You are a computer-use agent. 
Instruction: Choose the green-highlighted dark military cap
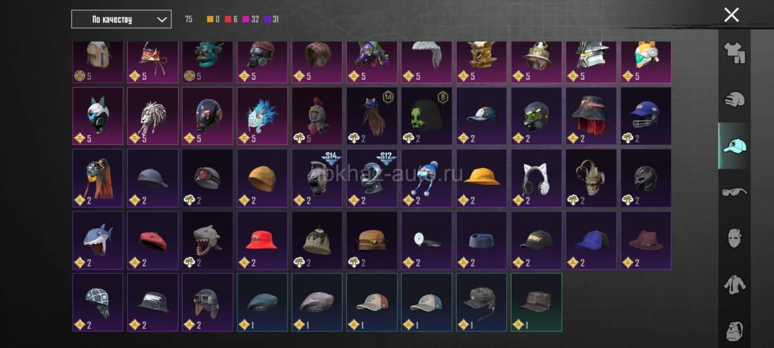tap(537, 302)
